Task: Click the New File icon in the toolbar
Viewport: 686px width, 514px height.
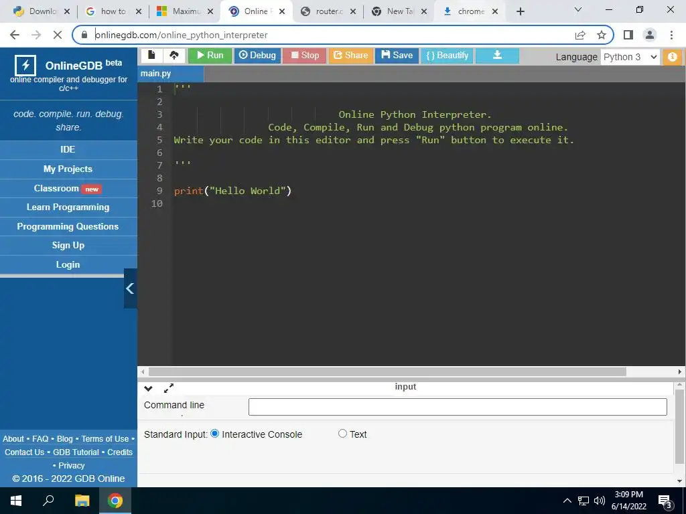Action: [151, 55]
